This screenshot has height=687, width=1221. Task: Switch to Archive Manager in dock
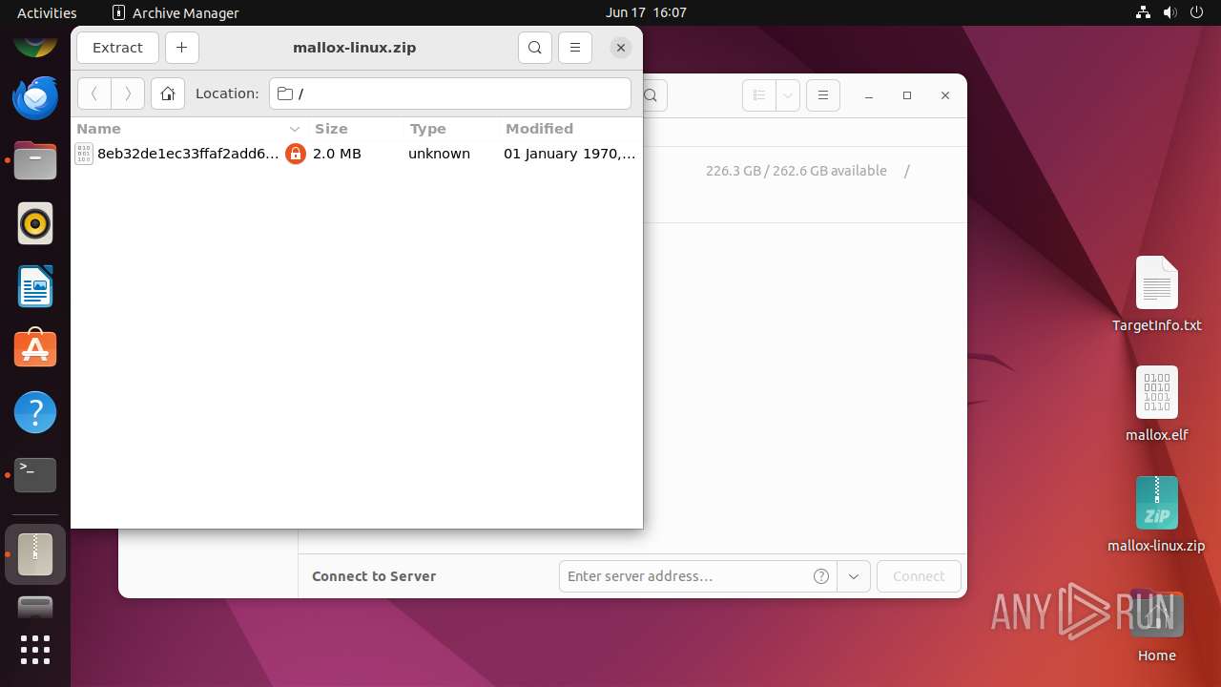(x=35, y=554)
